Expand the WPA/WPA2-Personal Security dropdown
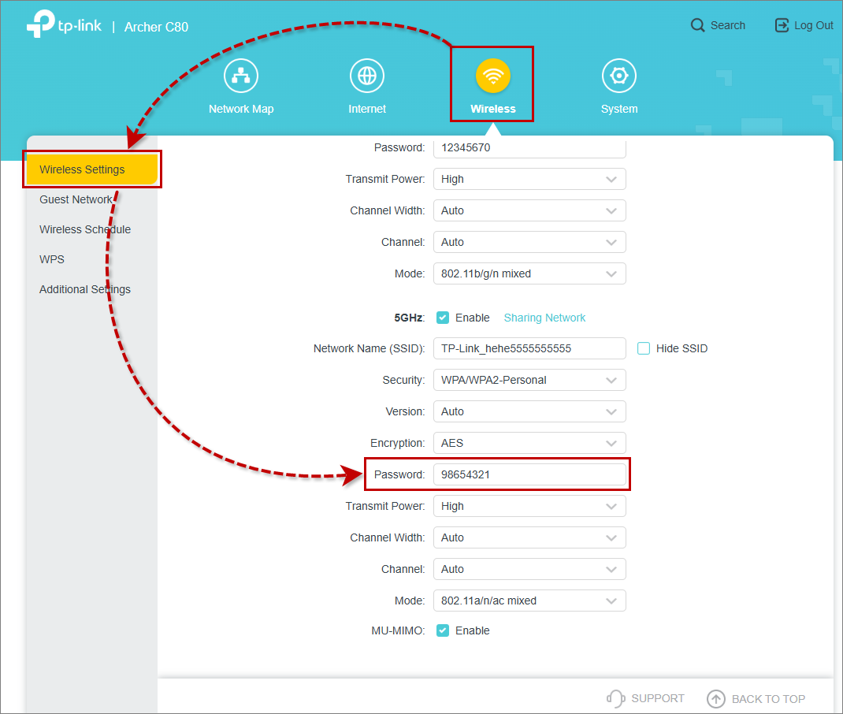Screen dimensions: 843x714 529,380
